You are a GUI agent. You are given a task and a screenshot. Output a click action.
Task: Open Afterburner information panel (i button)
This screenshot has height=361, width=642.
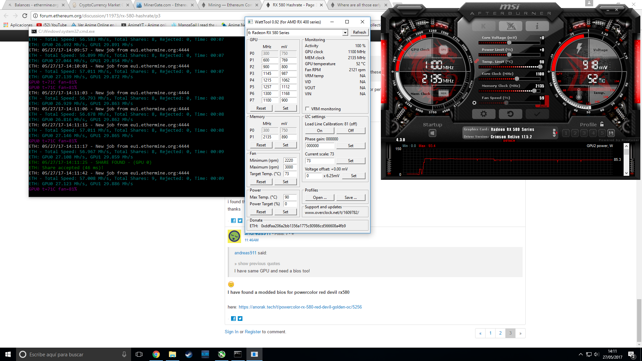(x=537, y=26)
